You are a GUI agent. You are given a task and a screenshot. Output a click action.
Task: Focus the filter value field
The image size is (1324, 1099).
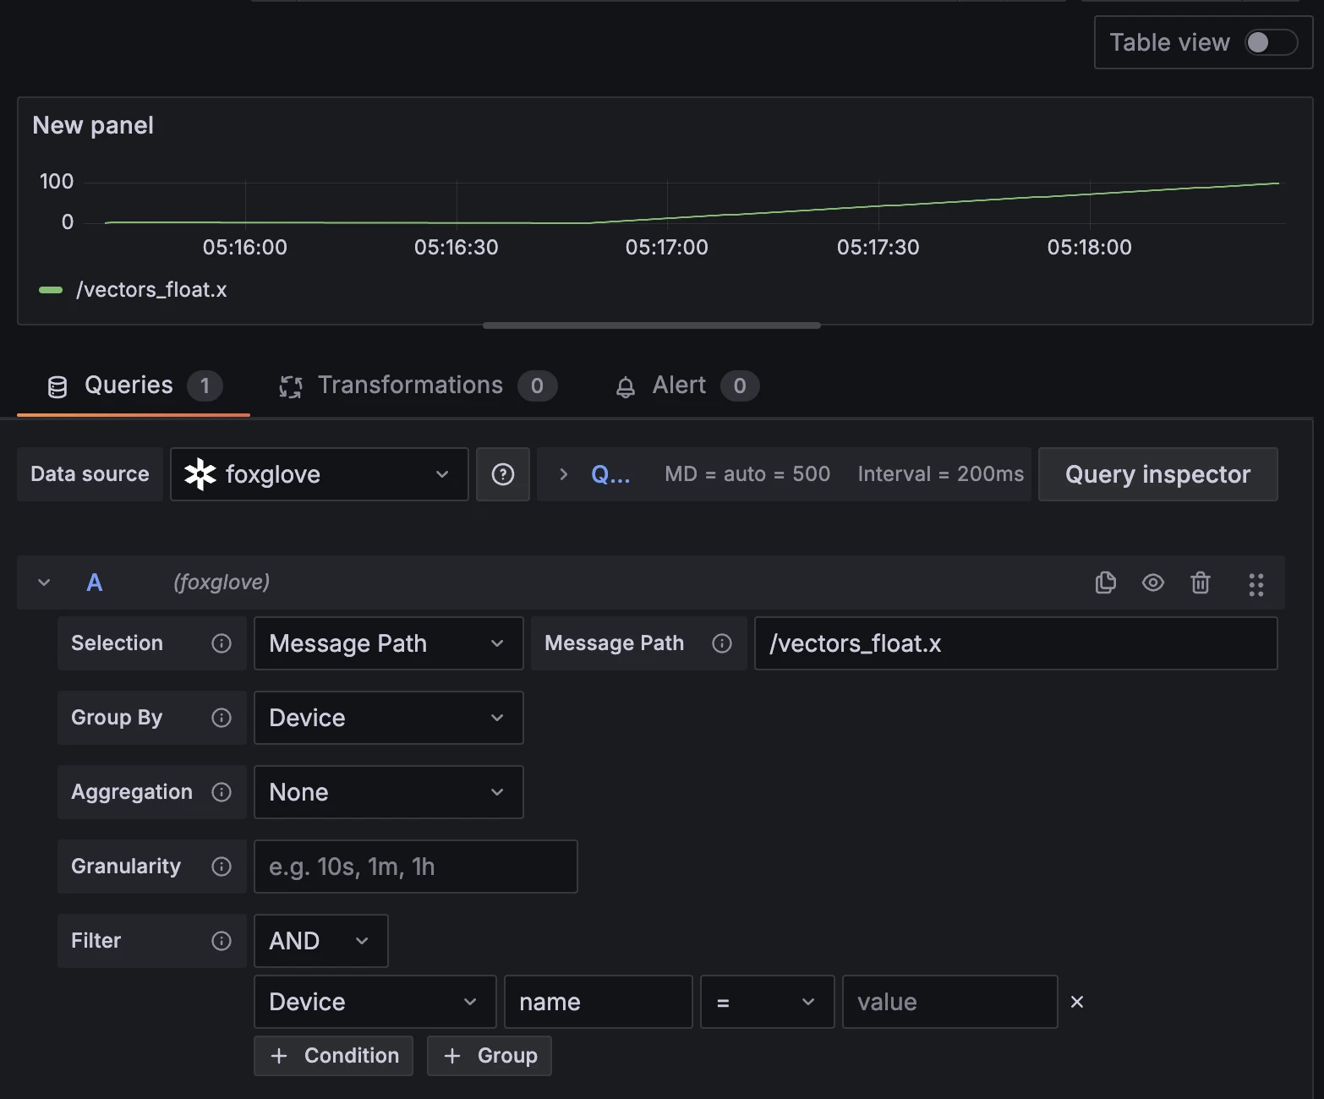pos(950,1002)
